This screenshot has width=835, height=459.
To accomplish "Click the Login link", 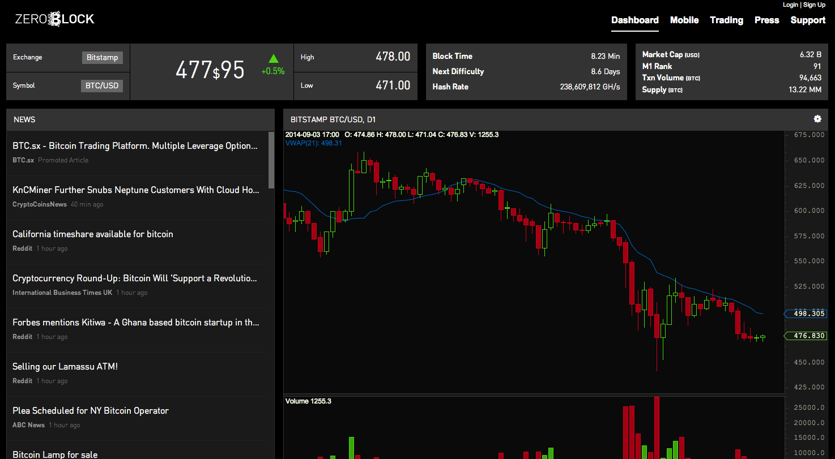I will tap(790, 5).
